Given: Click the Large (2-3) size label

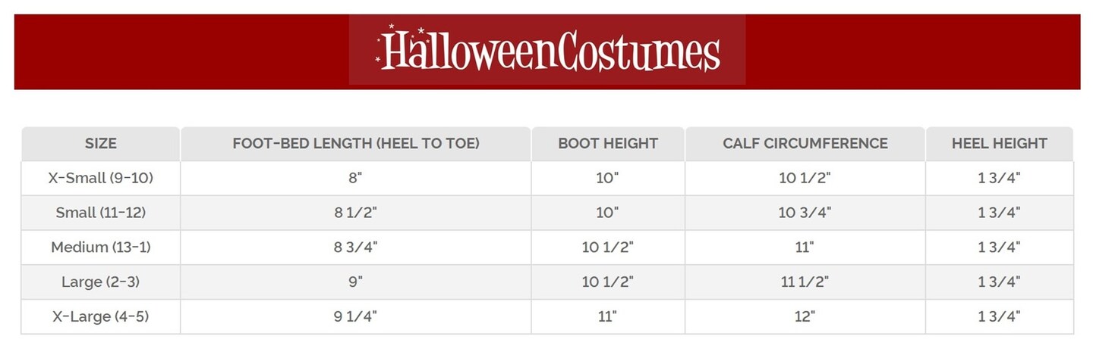Looking at the screenshot, I should coord(101,282).
